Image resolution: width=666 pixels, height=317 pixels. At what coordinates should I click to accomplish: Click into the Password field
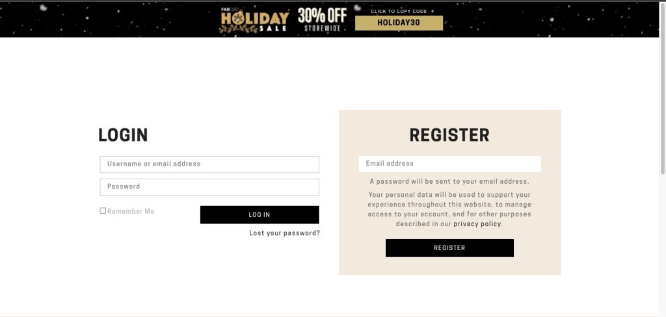click(209, 187)
